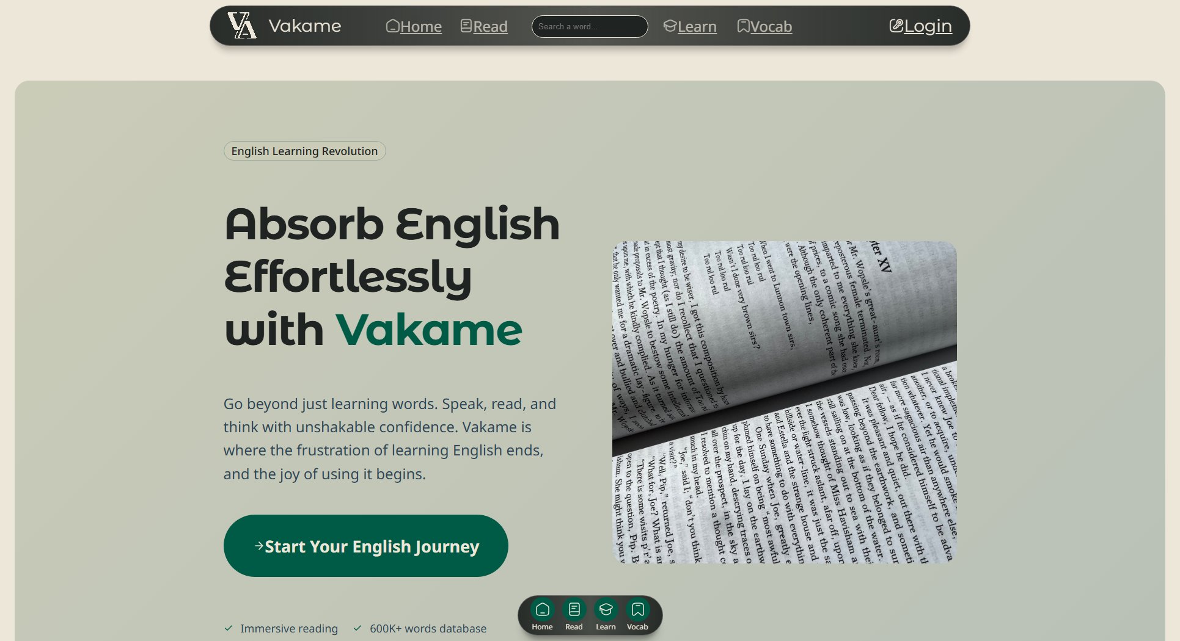Click the graduation cap icon in top navbar
The height and width of the screenshot is (641, 1180).
click(x=670, y=26)
